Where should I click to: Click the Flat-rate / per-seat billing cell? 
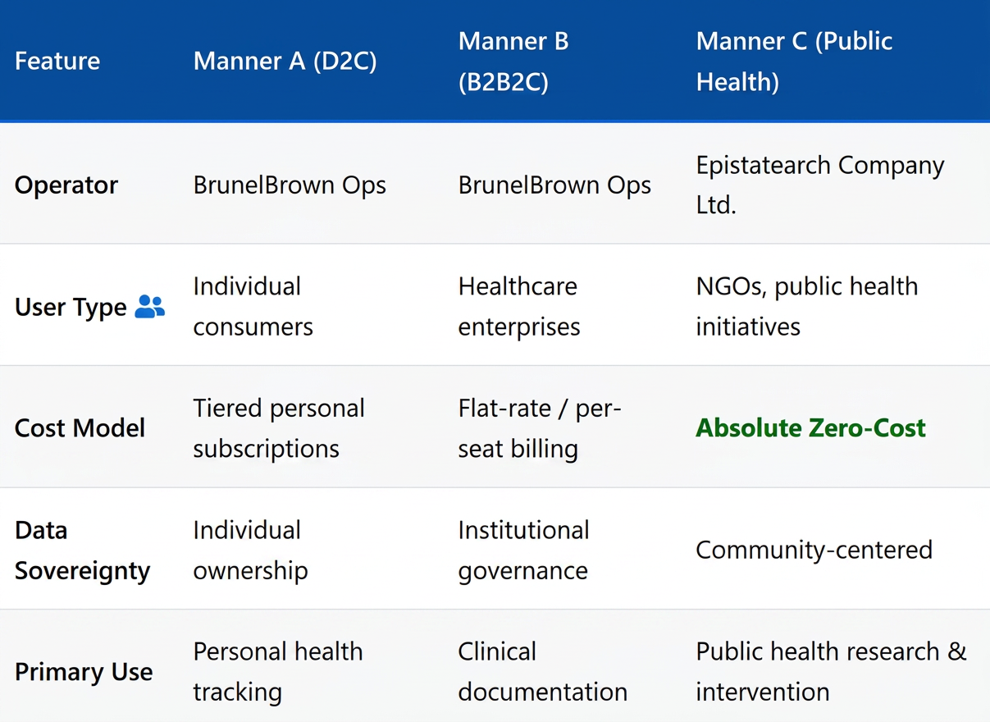540,428
